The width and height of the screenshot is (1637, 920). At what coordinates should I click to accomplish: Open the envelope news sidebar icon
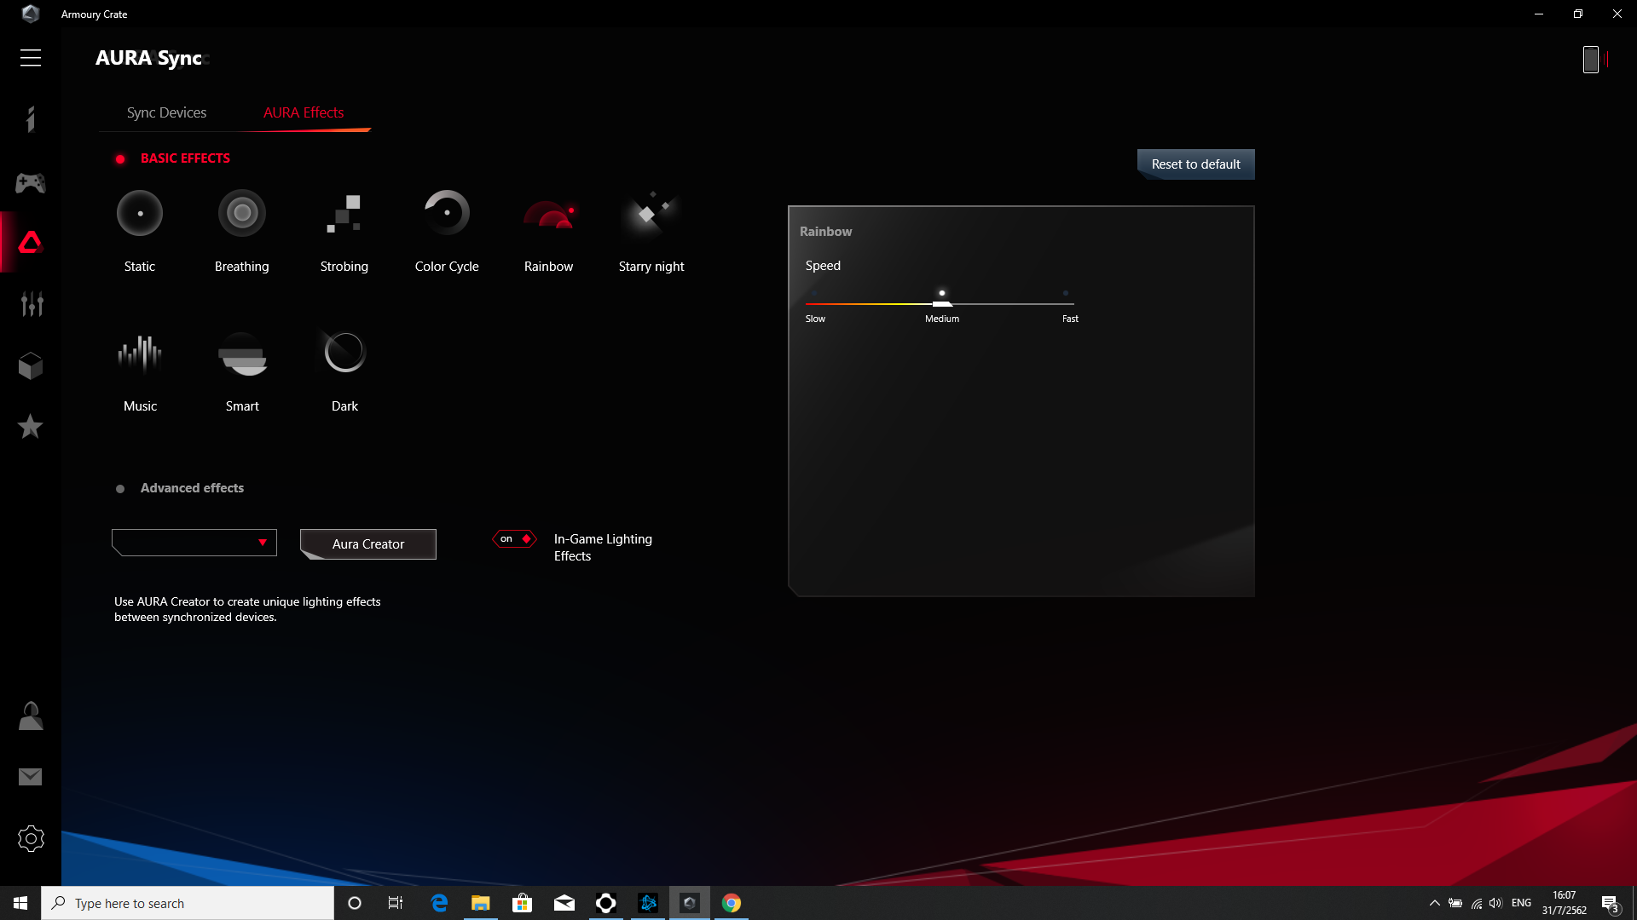(x=31, y=777)
